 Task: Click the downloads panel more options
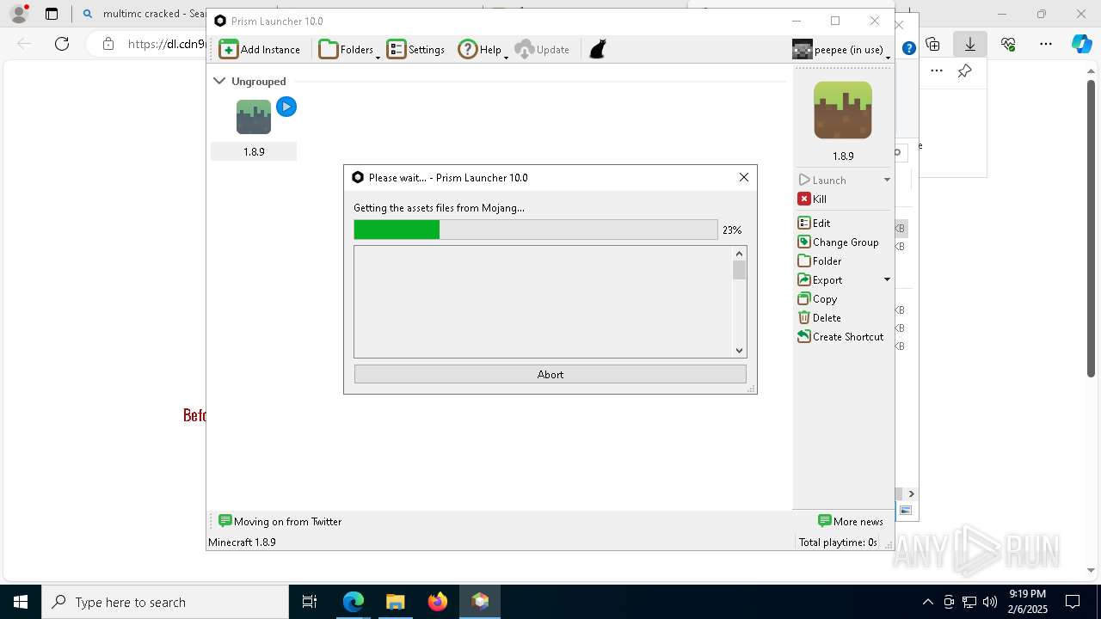(x=937, y=71)
